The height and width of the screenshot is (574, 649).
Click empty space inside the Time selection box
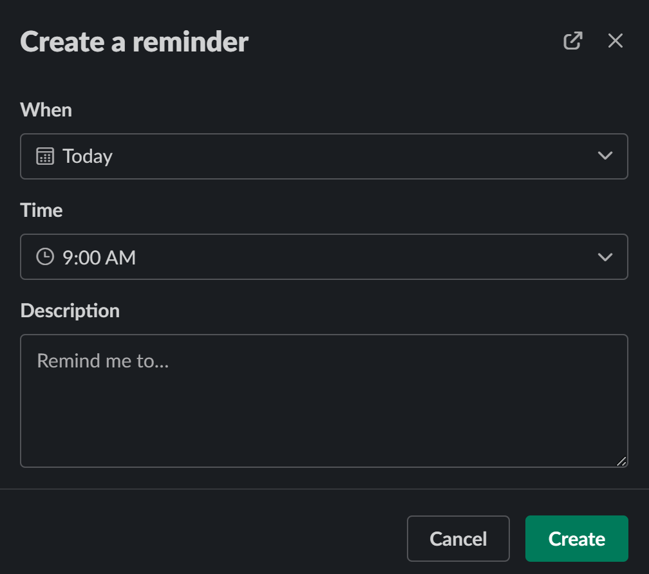(x=354, y=257)
